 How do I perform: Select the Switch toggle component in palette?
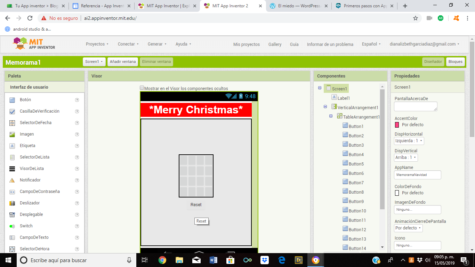coord(12,226)
